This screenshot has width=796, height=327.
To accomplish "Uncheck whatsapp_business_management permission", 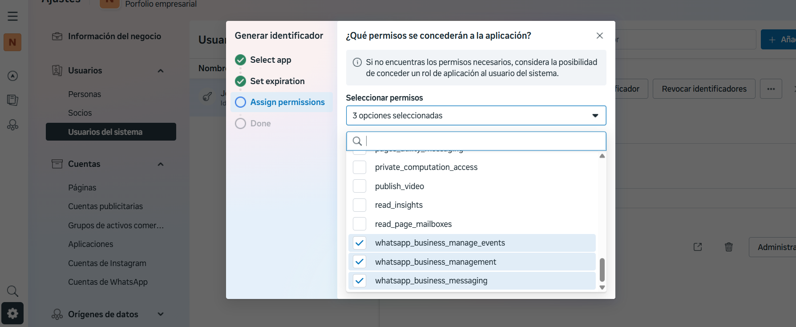I will pos(360,262).
